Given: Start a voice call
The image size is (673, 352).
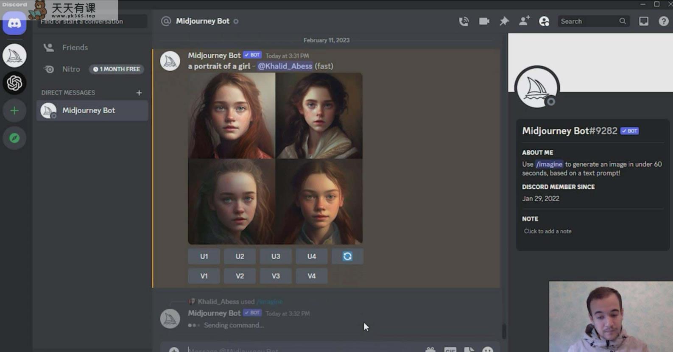Looking at the screenshot, I should (464, 21).
